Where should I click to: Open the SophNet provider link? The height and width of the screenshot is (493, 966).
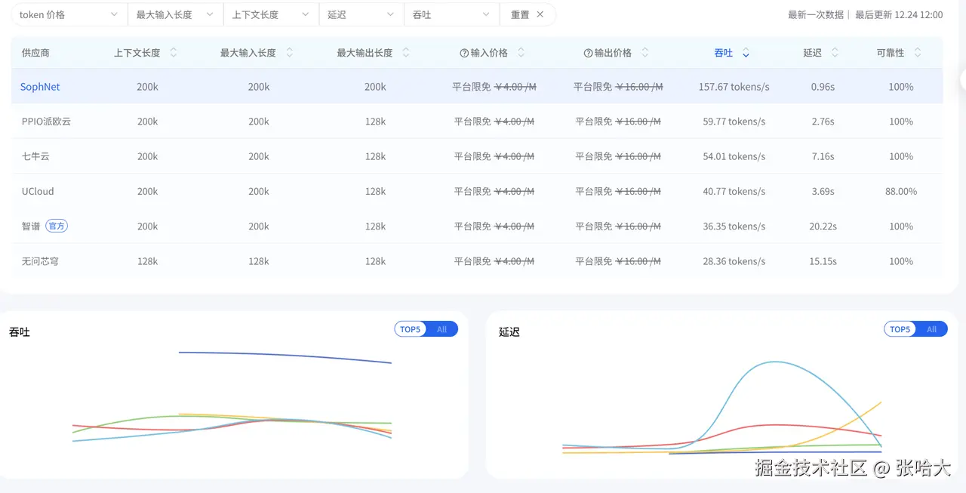click(40, 87)
